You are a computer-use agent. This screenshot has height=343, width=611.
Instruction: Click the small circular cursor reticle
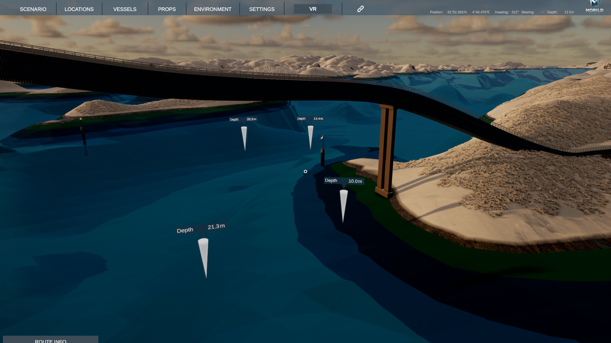[x=305, y=171]
